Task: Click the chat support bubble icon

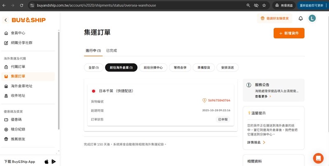Action: [318, 158]
